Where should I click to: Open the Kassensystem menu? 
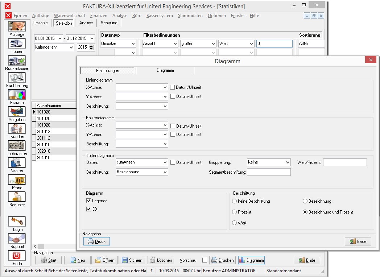coord(160,16)
